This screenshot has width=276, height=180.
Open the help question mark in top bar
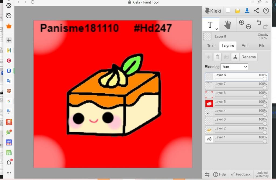(x=266, y=11)
